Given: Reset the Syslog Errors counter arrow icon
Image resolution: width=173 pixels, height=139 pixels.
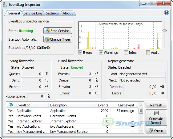Looking at the screenshot, I should click(x=47, y=87).
